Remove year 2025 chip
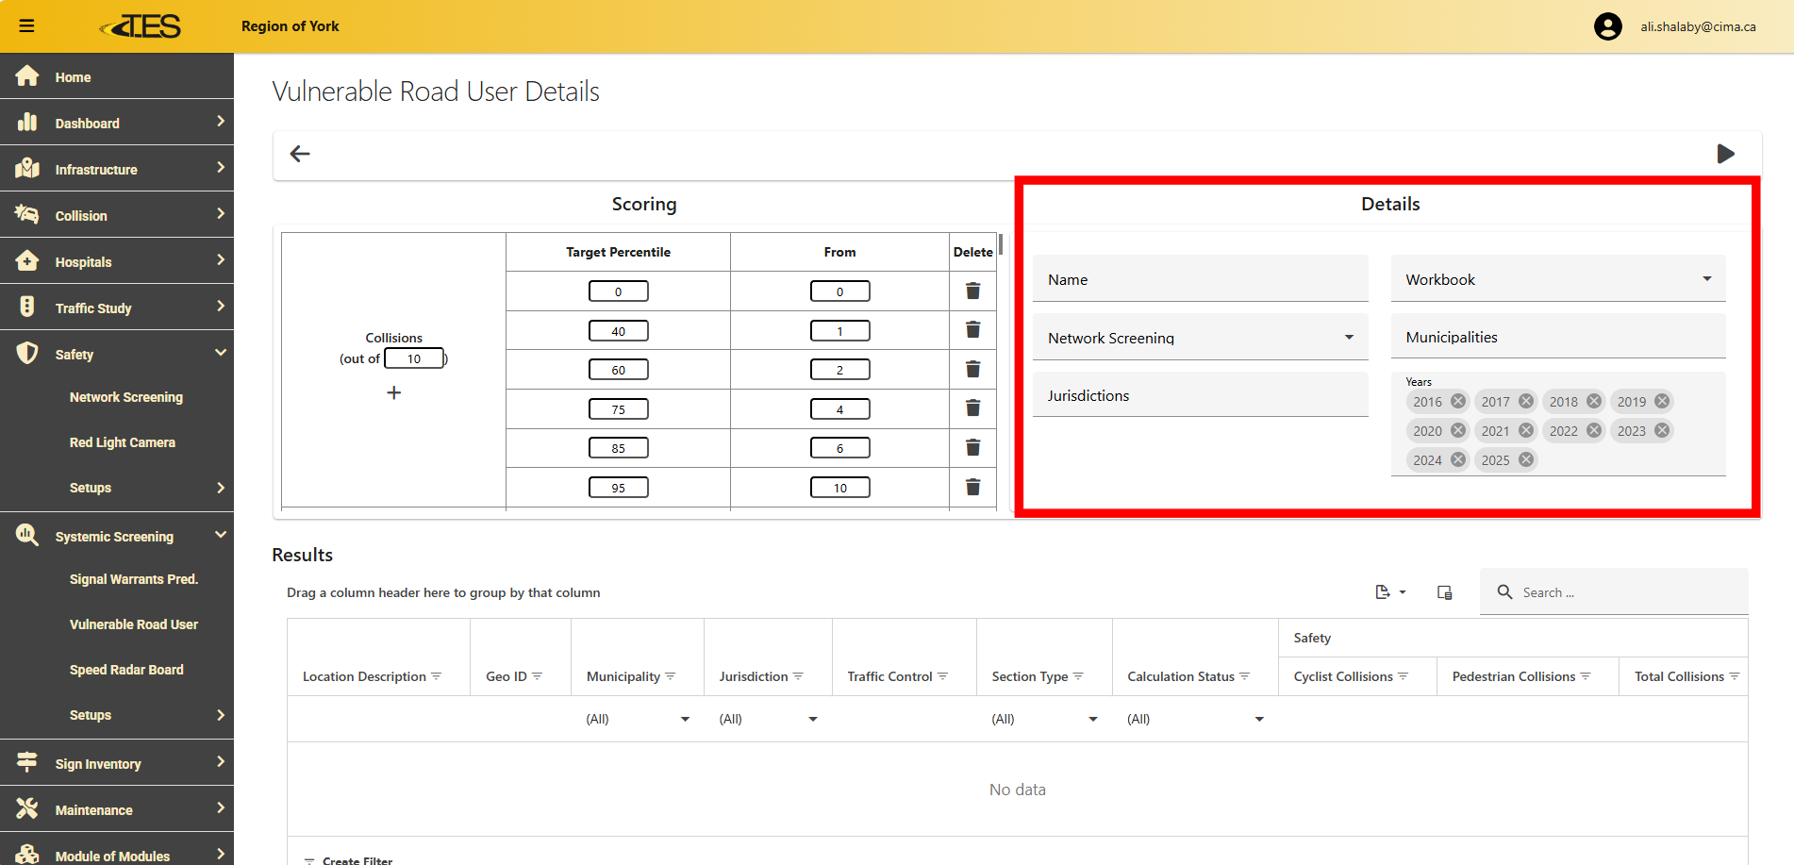The height and width of the screenshot is (865, 1794). tap(1526, 459)
